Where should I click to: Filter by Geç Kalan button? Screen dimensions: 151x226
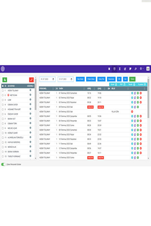point(80,79)
